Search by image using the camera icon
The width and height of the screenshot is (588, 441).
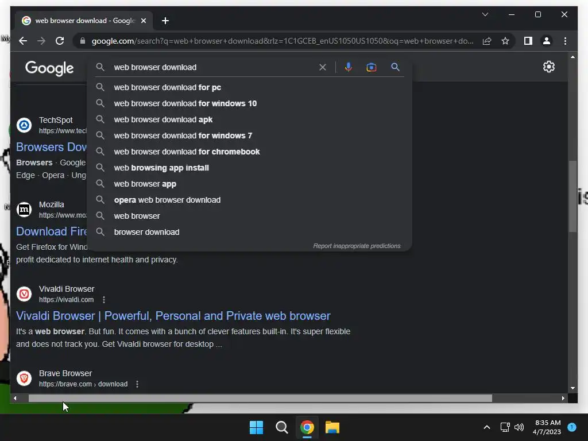coord(372,67)
